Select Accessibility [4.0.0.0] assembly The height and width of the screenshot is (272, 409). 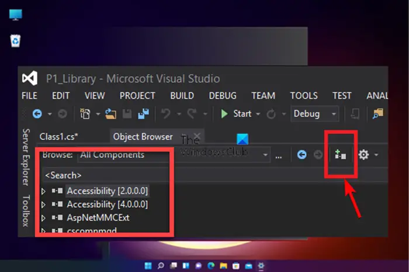click(107, 204)
